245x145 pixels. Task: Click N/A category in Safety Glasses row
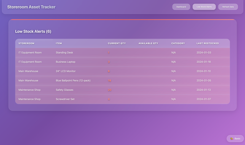(174, 90)
